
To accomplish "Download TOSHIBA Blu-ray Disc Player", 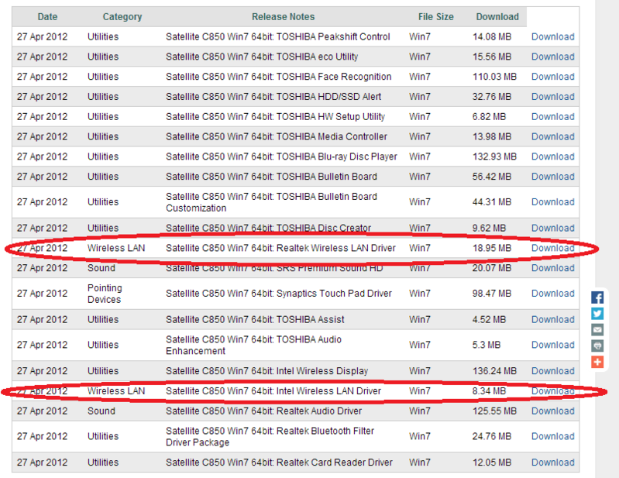I will 552,156.
